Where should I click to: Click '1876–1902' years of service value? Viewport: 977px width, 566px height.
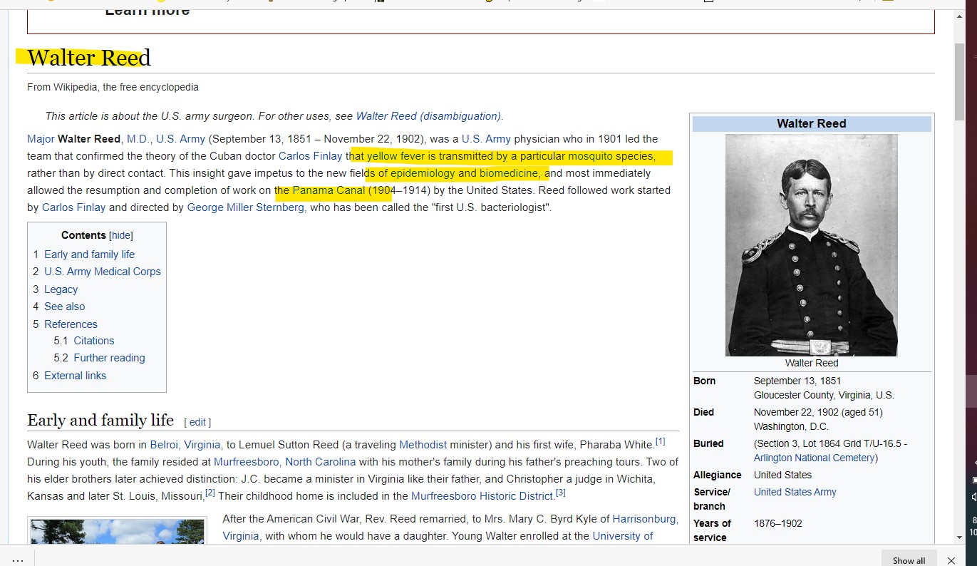[778, 523]
